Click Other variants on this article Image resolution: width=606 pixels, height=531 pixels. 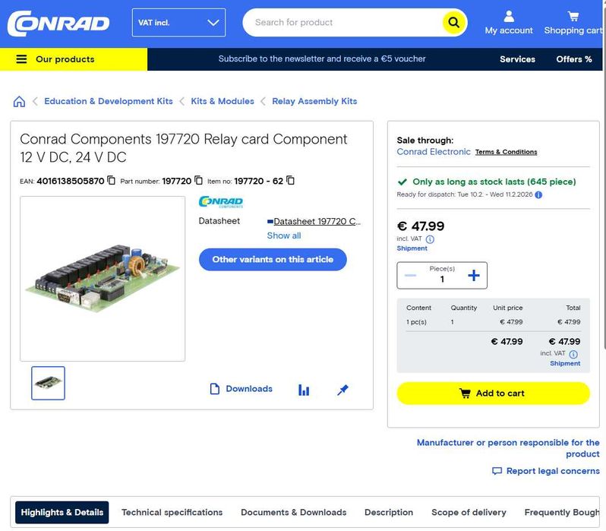[x=273, y=260]
